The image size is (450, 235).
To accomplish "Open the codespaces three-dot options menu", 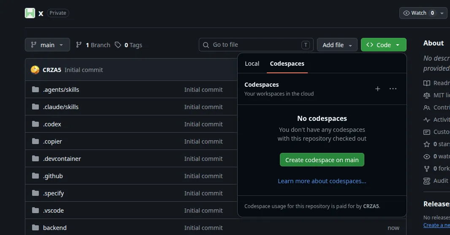I will (x=393, y=89).
